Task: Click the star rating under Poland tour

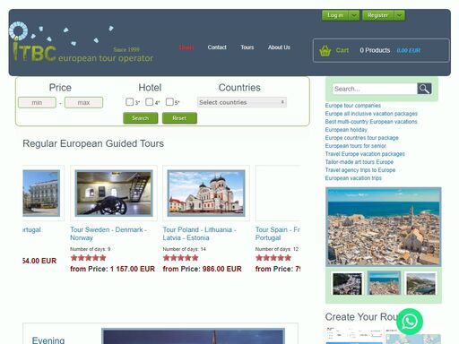Action: [x=180, y=258]
